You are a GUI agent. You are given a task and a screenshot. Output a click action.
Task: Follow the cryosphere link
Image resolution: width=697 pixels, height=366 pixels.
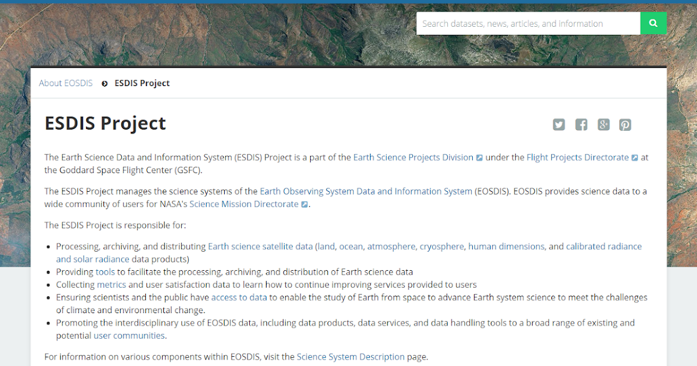[x=442, y=246]
